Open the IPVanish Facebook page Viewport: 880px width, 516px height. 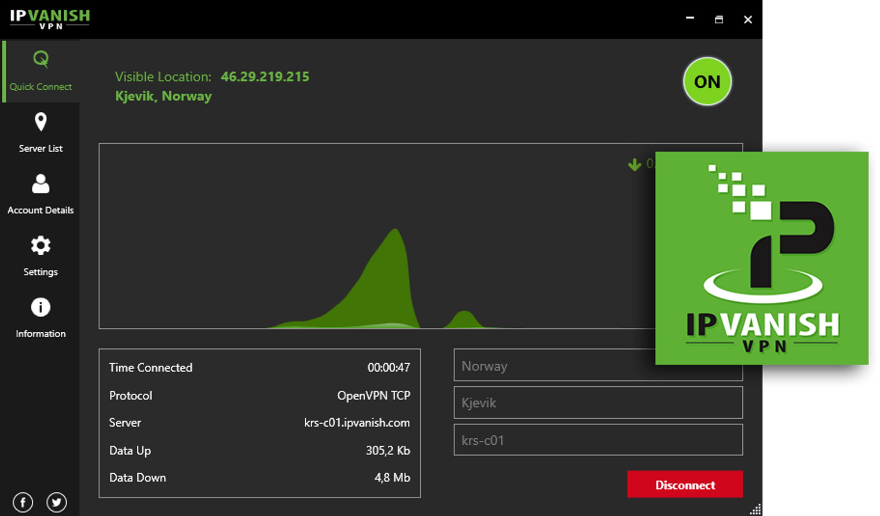pos(23,502)
